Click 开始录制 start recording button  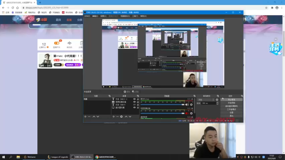pos(231,103)
